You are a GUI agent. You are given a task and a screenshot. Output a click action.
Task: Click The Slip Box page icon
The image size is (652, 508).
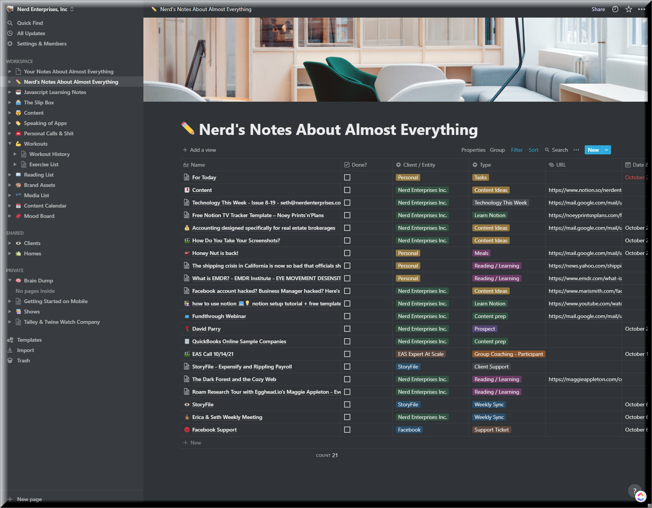tap(18, 102)
